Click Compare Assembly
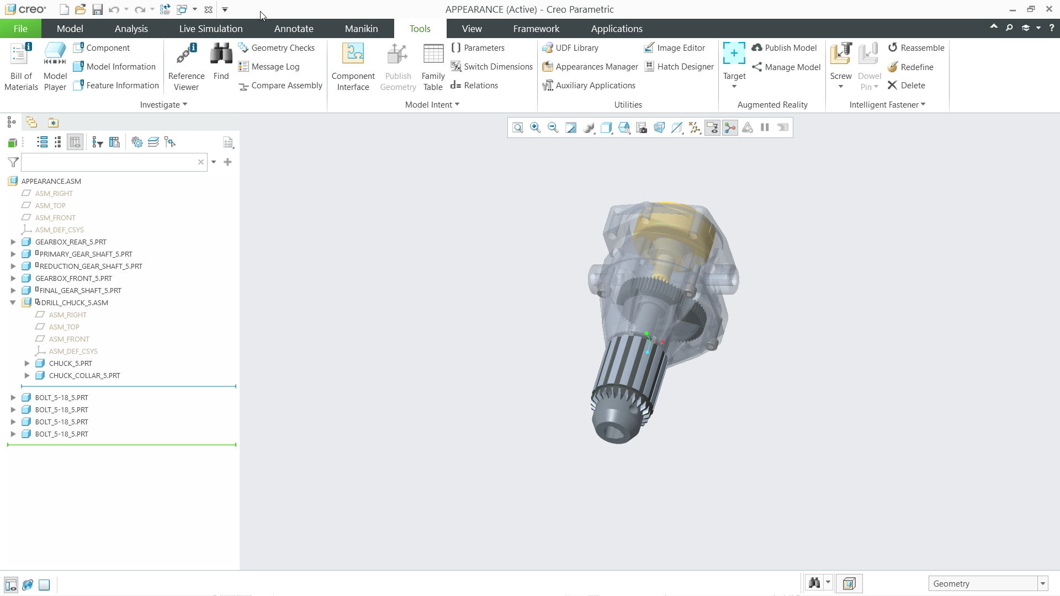The height and width of the screenshot is (596, 1060). point(280,86)
